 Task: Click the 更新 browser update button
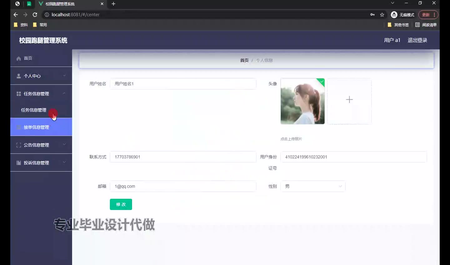tap(428, 15)
